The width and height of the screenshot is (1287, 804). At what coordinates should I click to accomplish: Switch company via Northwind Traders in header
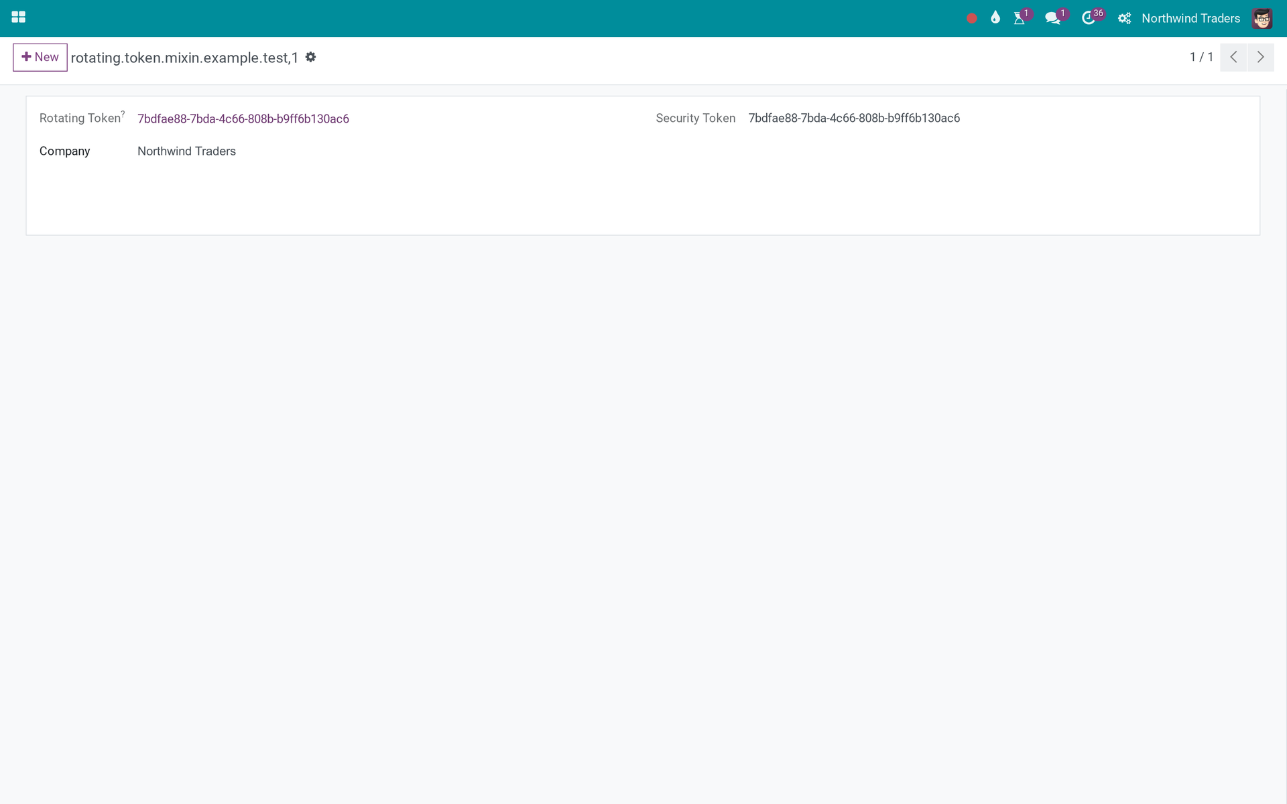click(x=1190, y=19)
